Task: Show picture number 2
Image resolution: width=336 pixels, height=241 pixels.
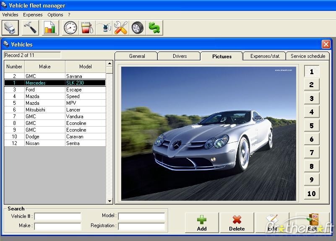Action: click(x=312, y=85)
